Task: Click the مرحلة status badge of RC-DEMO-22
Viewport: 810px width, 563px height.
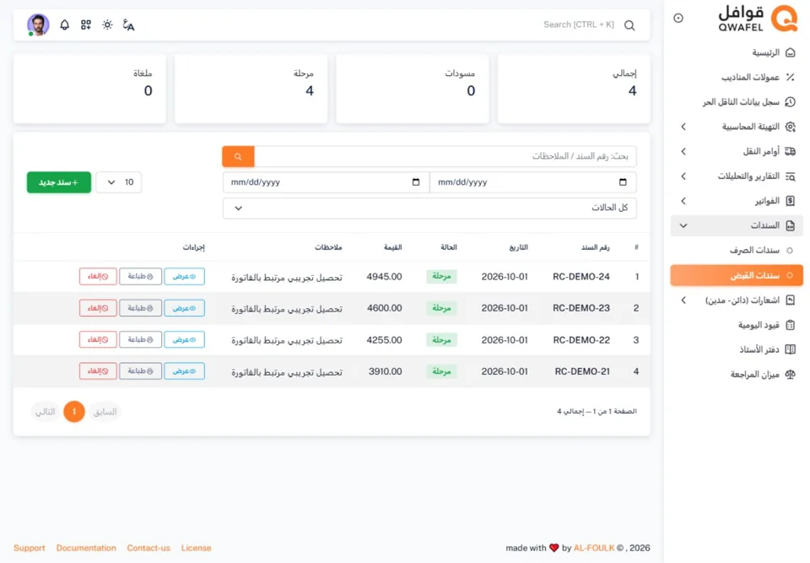Action: 441,339
